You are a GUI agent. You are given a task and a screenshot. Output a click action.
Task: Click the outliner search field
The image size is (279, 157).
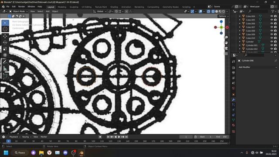point(258,11)
